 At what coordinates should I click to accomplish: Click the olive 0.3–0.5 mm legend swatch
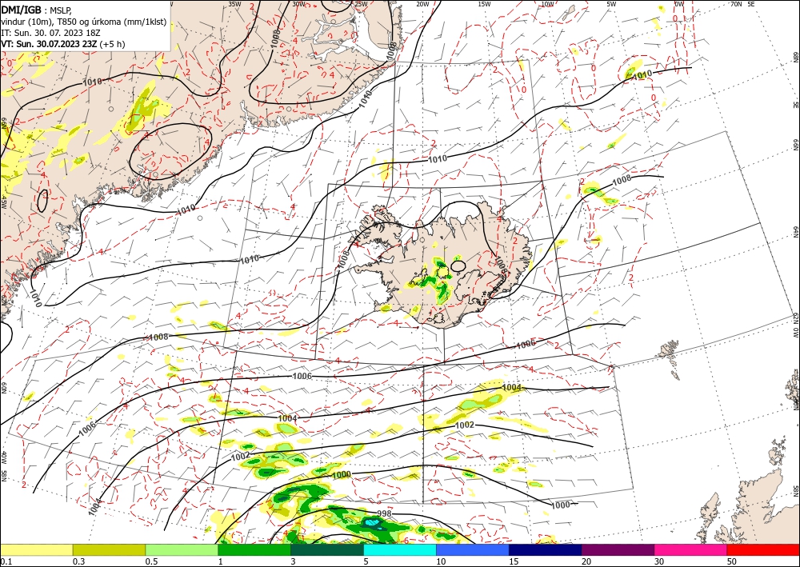point(109,549)
